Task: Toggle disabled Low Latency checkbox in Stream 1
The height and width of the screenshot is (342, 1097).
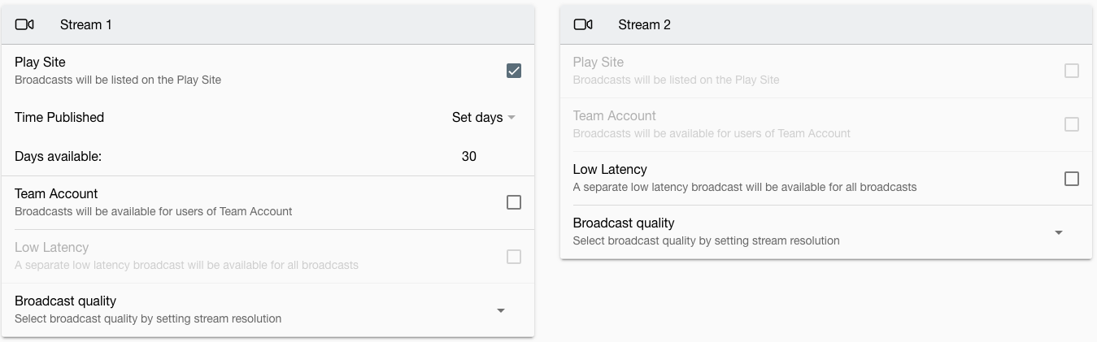Action: click(514, 256)
